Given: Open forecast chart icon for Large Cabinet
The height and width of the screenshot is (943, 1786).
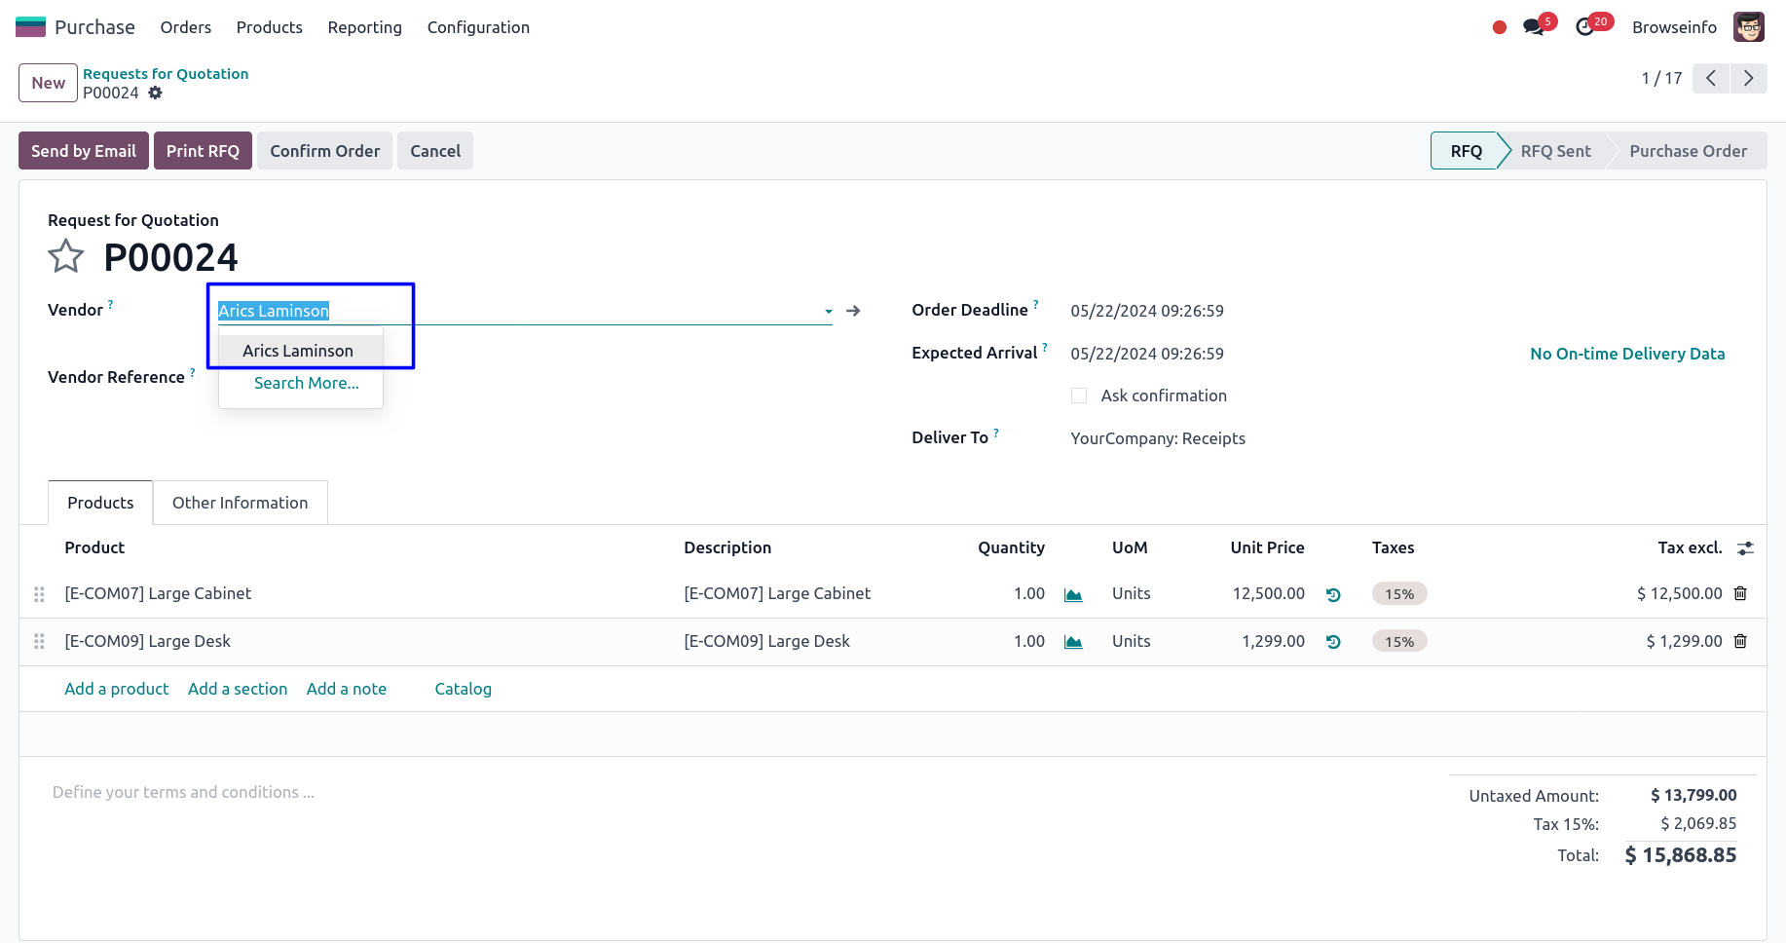Looking at the screenshot, I should point(1073,594).
